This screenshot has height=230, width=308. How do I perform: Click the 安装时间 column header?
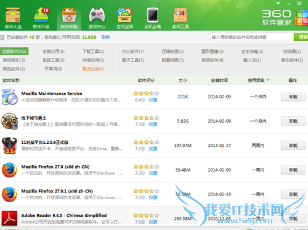[x=219, y=81]
